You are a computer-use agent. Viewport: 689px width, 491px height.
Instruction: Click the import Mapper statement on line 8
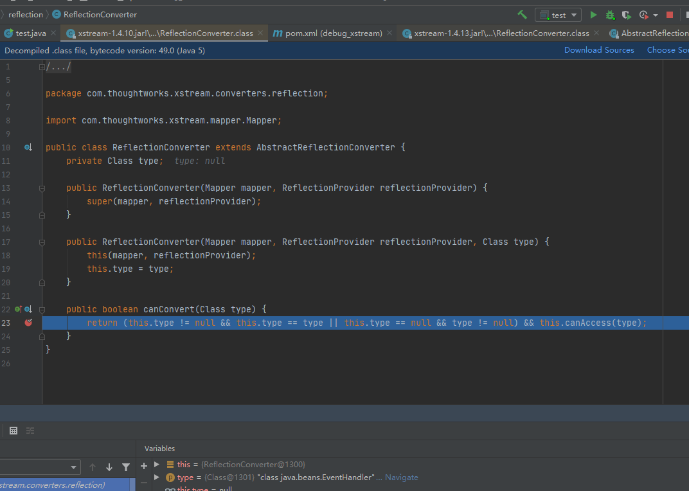pyautogui.click(x=163, y=120)
